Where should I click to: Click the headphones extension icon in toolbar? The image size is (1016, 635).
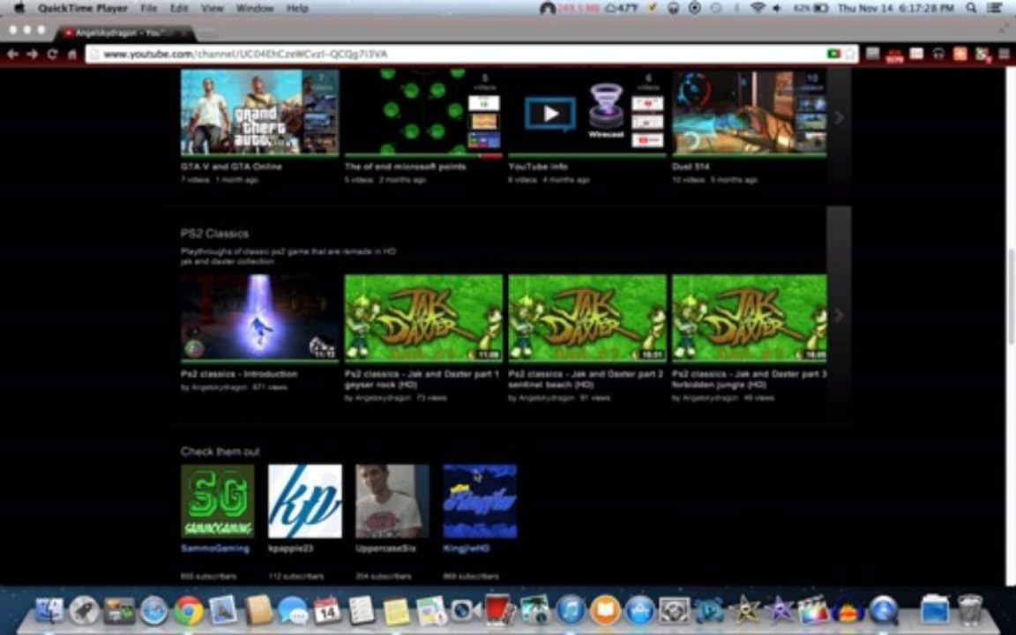938,54
